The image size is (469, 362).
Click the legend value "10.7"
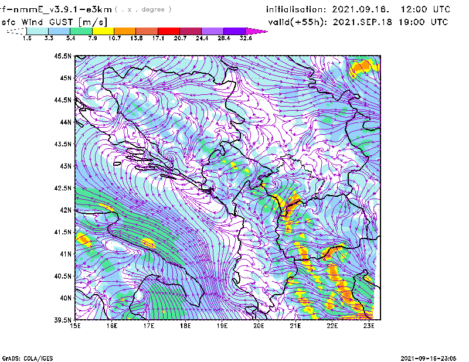pyautogui.click(x=114, y=38)
